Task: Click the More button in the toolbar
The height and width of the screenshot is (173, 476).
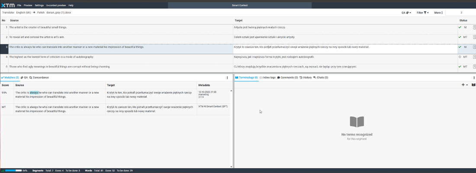Action: coord(438,13)
